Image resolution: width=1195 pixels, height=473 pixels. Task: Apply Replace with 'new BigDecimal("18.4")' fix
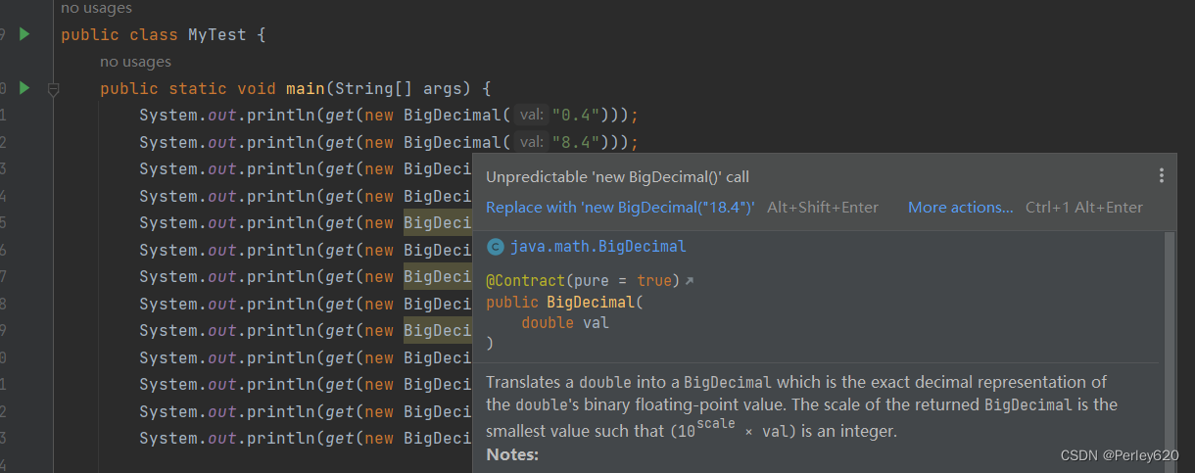tap(620, 208)
